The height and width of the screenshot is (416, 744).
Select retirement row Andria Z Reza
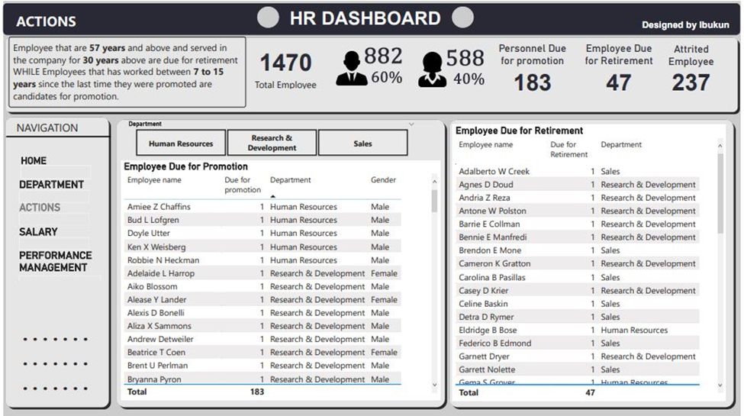pos(578,198)
